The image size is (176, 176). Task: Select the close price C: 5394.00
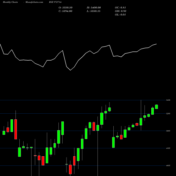(x=65, y=11)
